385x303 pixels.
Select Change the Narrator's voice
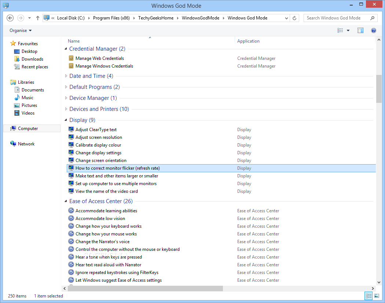click(x=102, y=242)
